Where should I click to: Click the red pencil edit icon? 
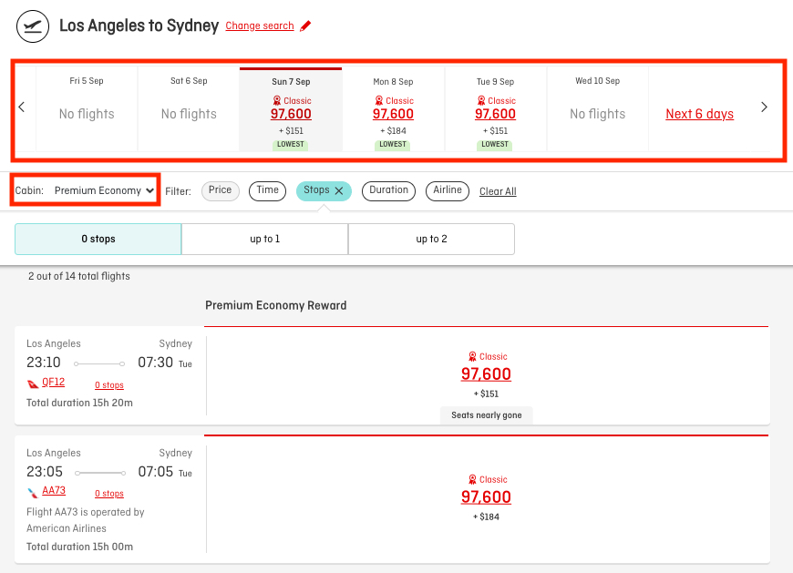pyautogui.click(x=305, y=26)
